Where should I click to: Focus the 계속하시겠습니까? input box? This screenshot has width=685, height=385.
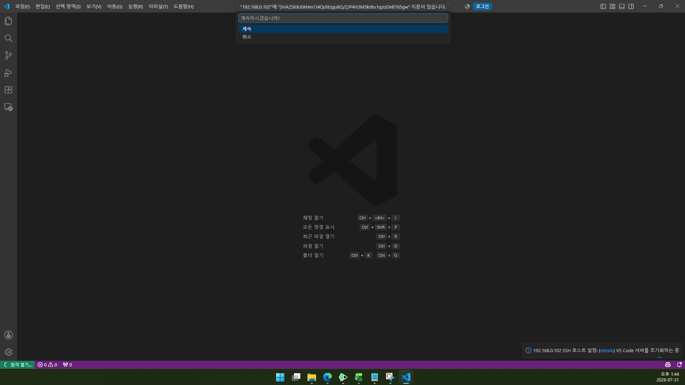click(x=343, y=18)
